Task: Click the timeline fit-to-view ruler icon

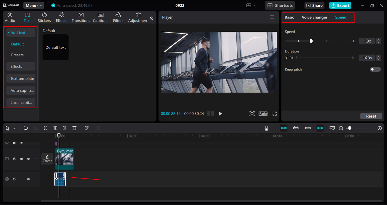Action: [x=332, y=128]
